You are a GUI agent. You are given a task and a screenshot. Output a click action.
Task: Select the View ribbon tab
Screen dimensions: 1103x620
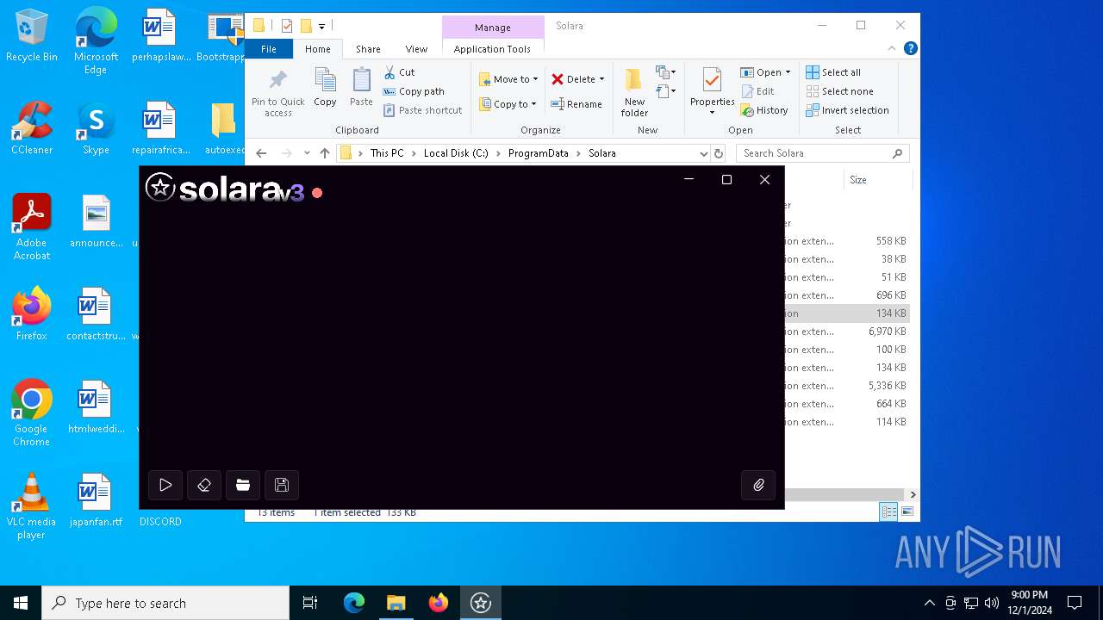[416, 49]
